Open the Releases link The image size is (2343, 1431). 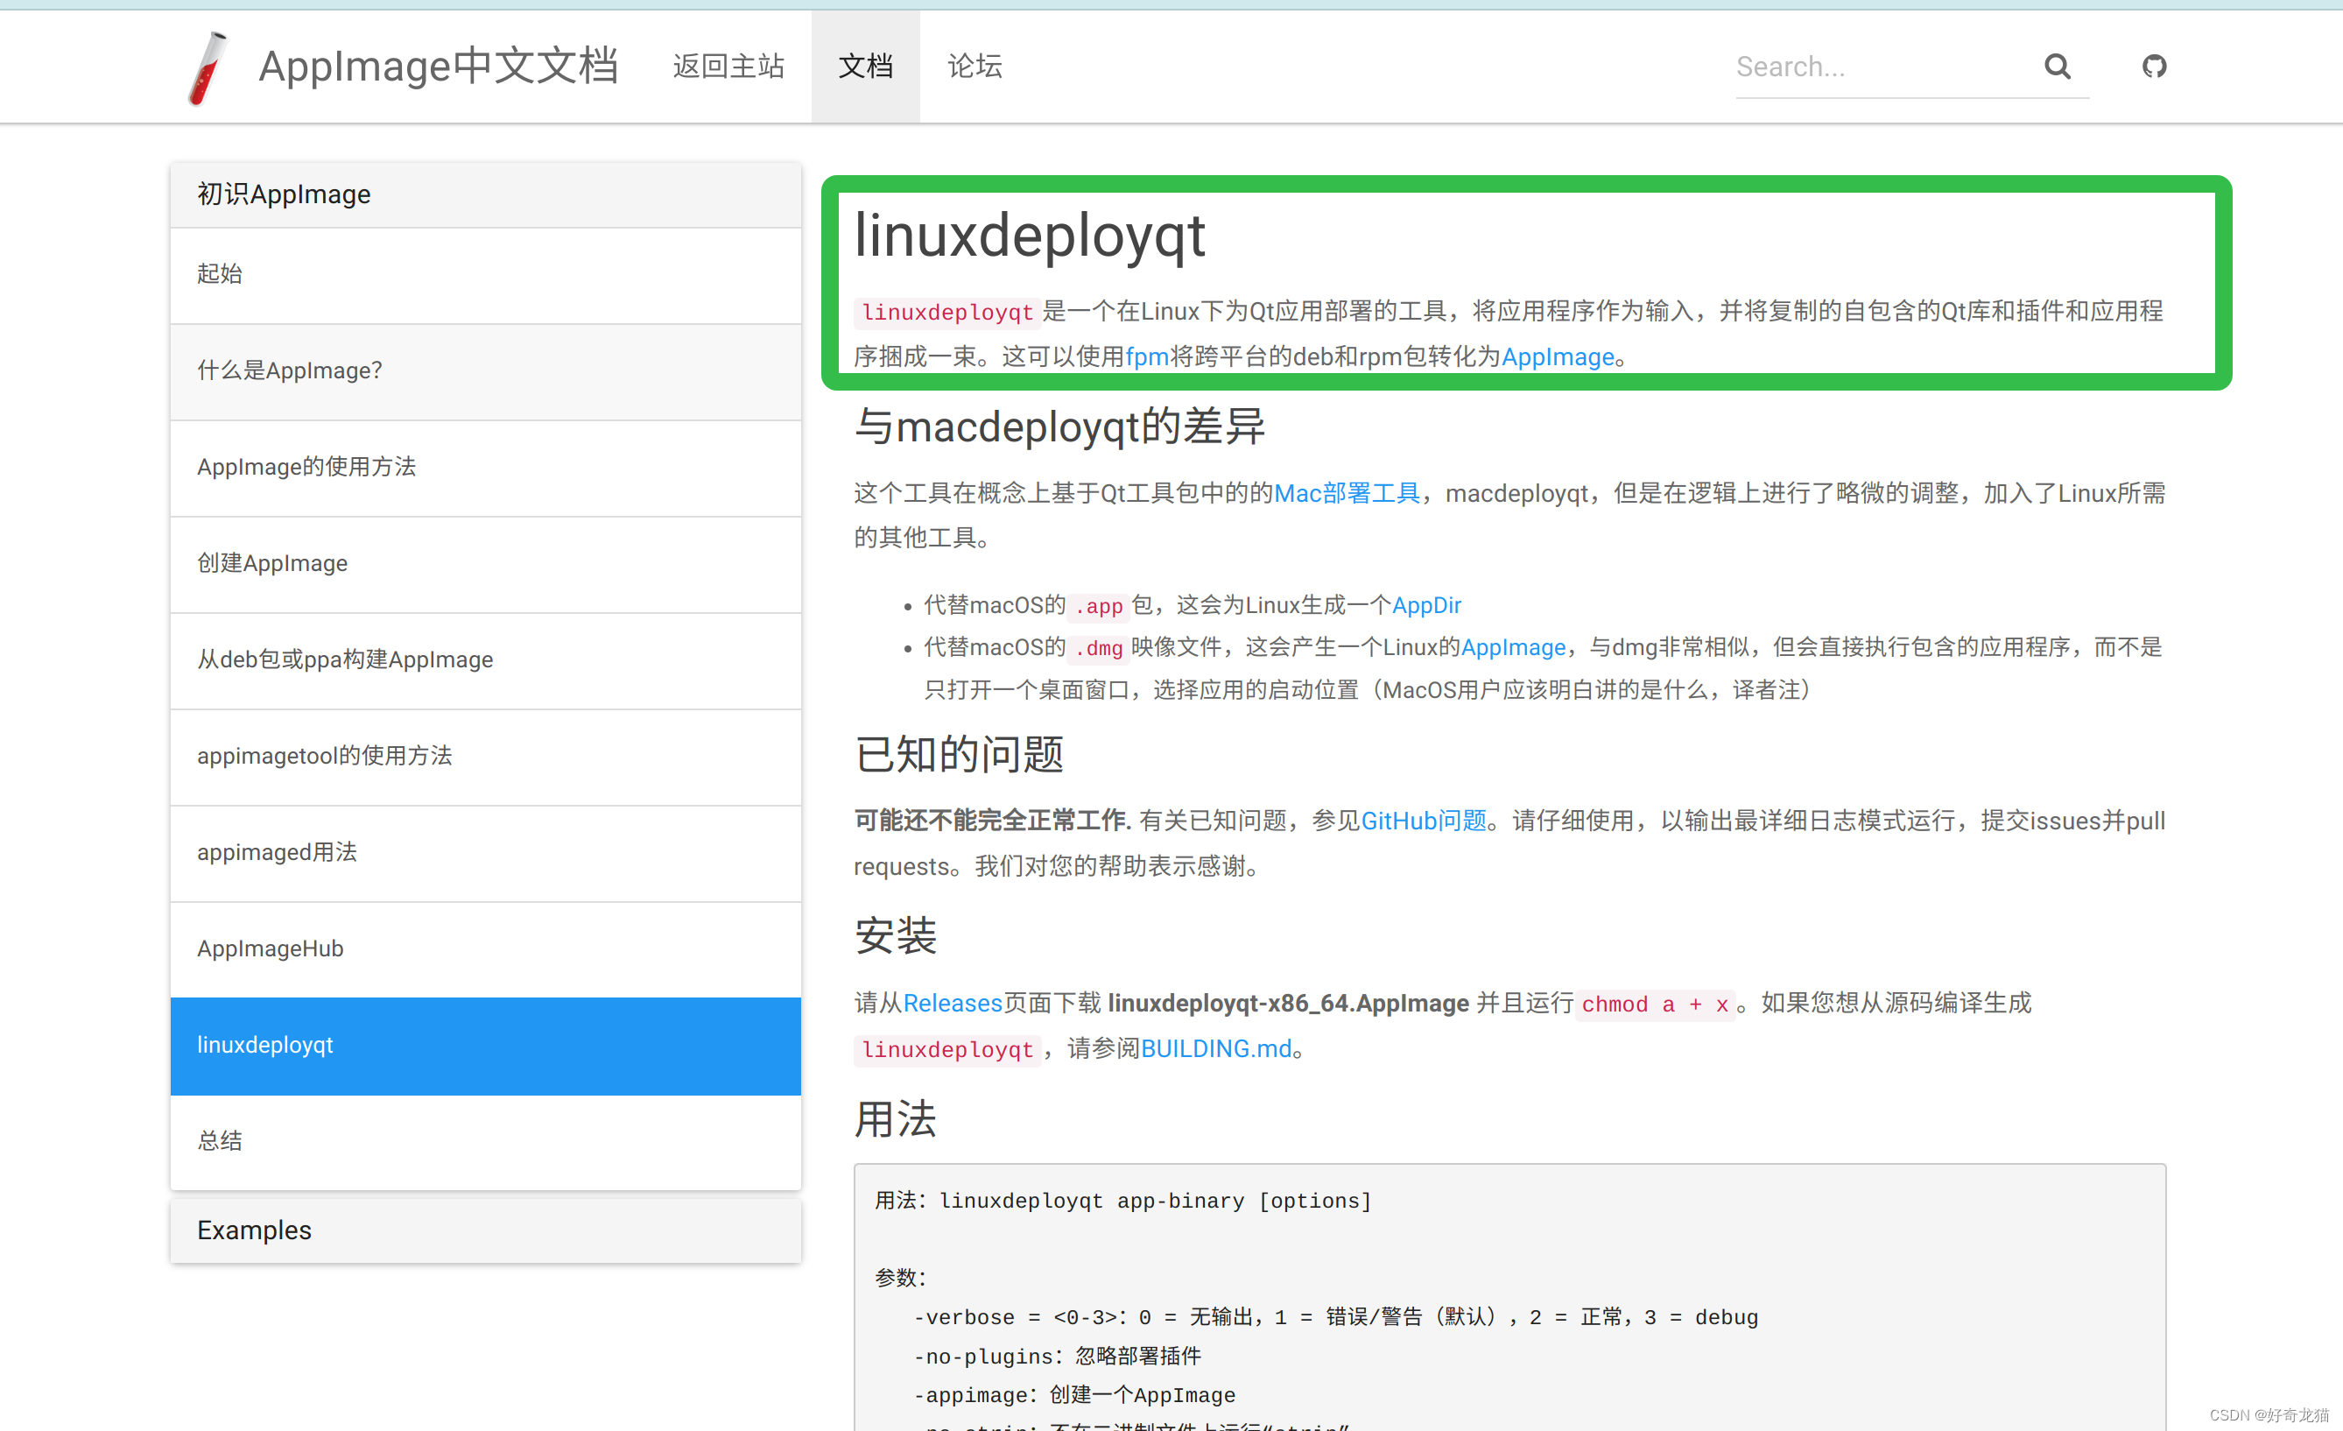pyautogui.click(x=953, y=1003)
